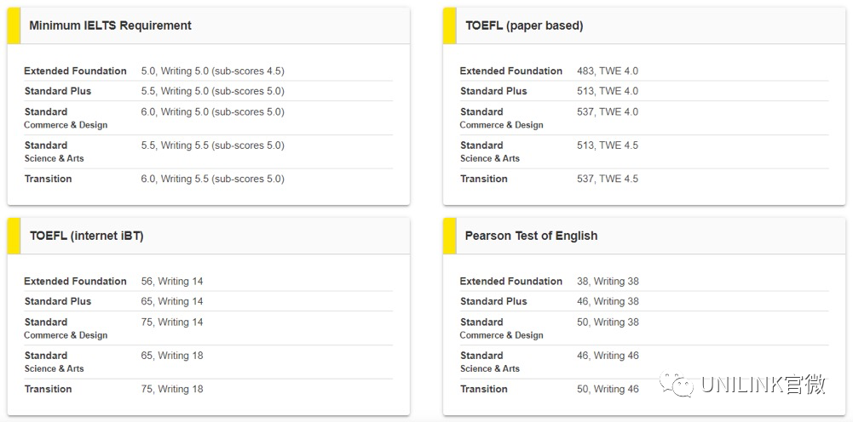Click Extended Foundation in TOEFL paper card
The height and width of the screenshot is (422, 853).
pos(510,71)
